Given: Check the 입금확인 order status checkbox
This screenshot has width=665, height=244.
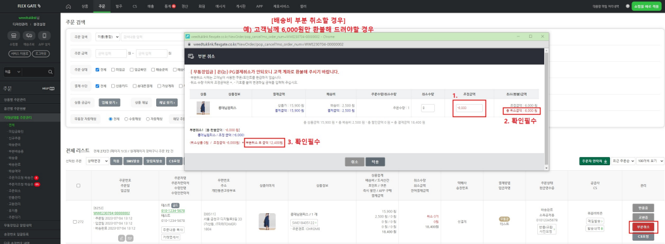Looking at the screenshot, I should (x=131, y=70).
